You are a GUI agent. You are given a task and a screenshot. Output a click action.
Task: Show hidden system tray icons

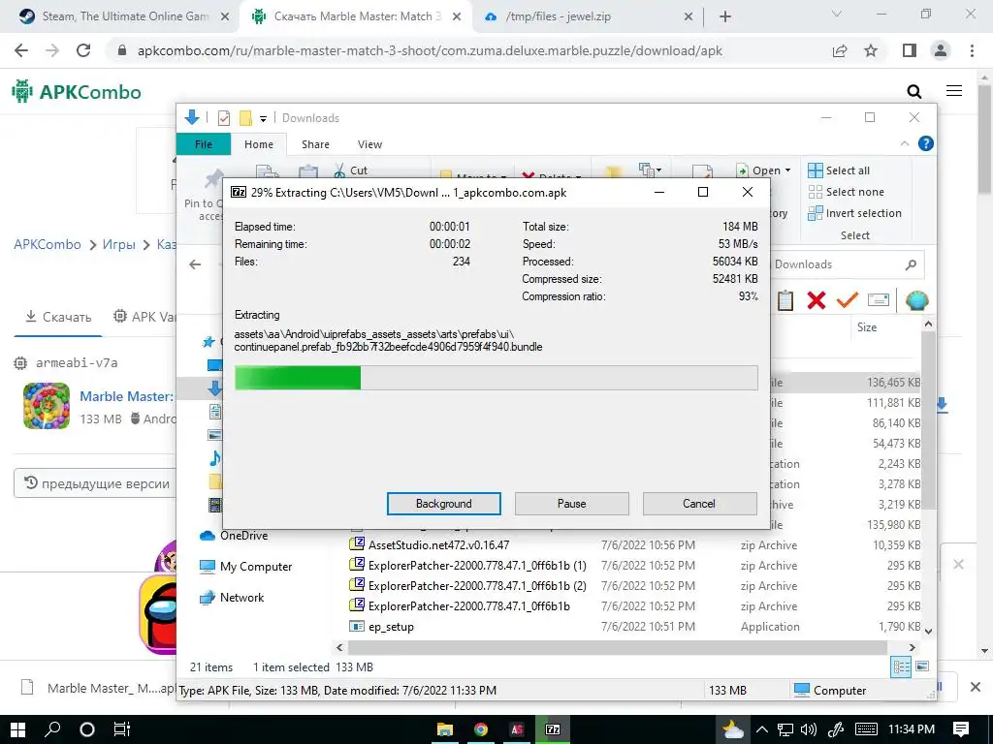point(762,729)
